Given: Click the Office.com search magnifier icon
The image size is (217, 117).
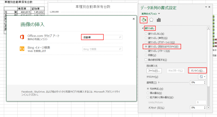Looking at the screenshot, I should click(120, 37).
